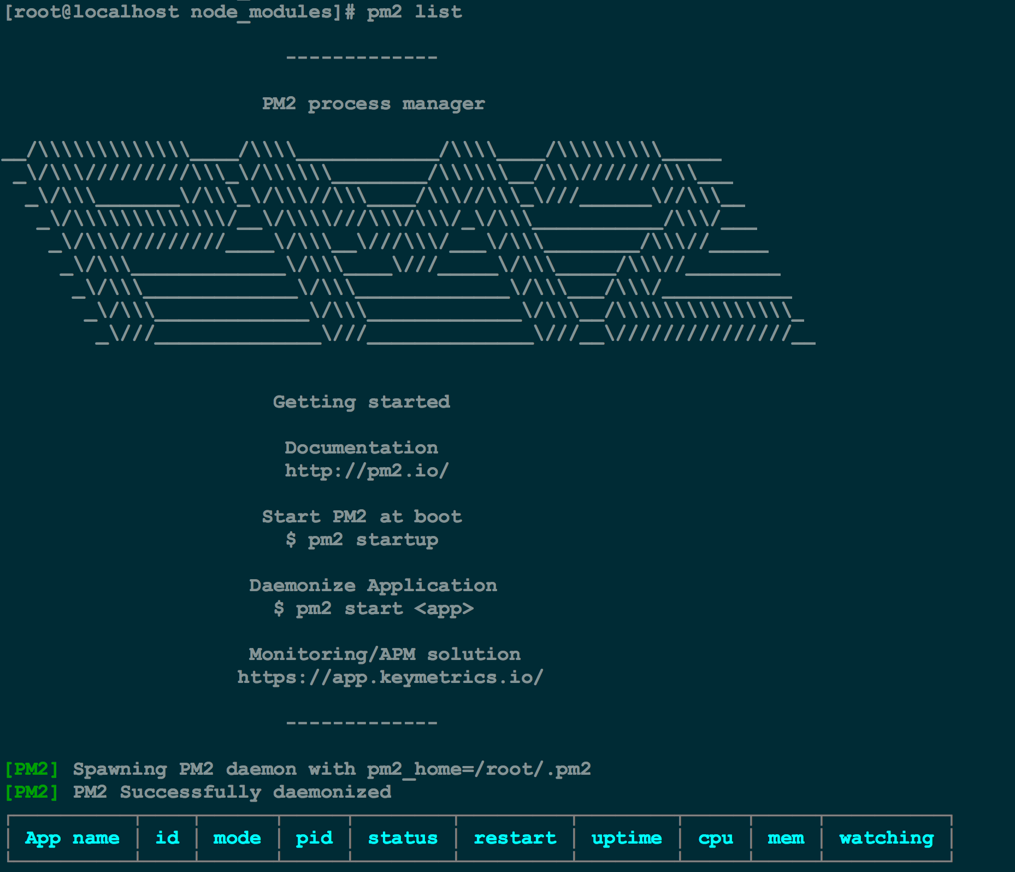Click 'Spawning PM2 daemon with pm2_home' message
Screen dimensions: 1015x872
[332, 769]
